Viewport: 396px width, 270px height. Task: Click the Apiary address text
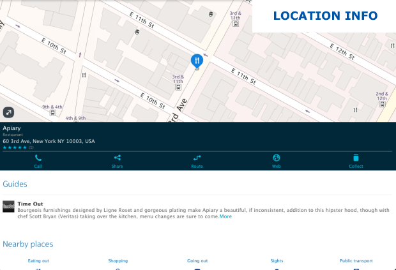[49, 141]
